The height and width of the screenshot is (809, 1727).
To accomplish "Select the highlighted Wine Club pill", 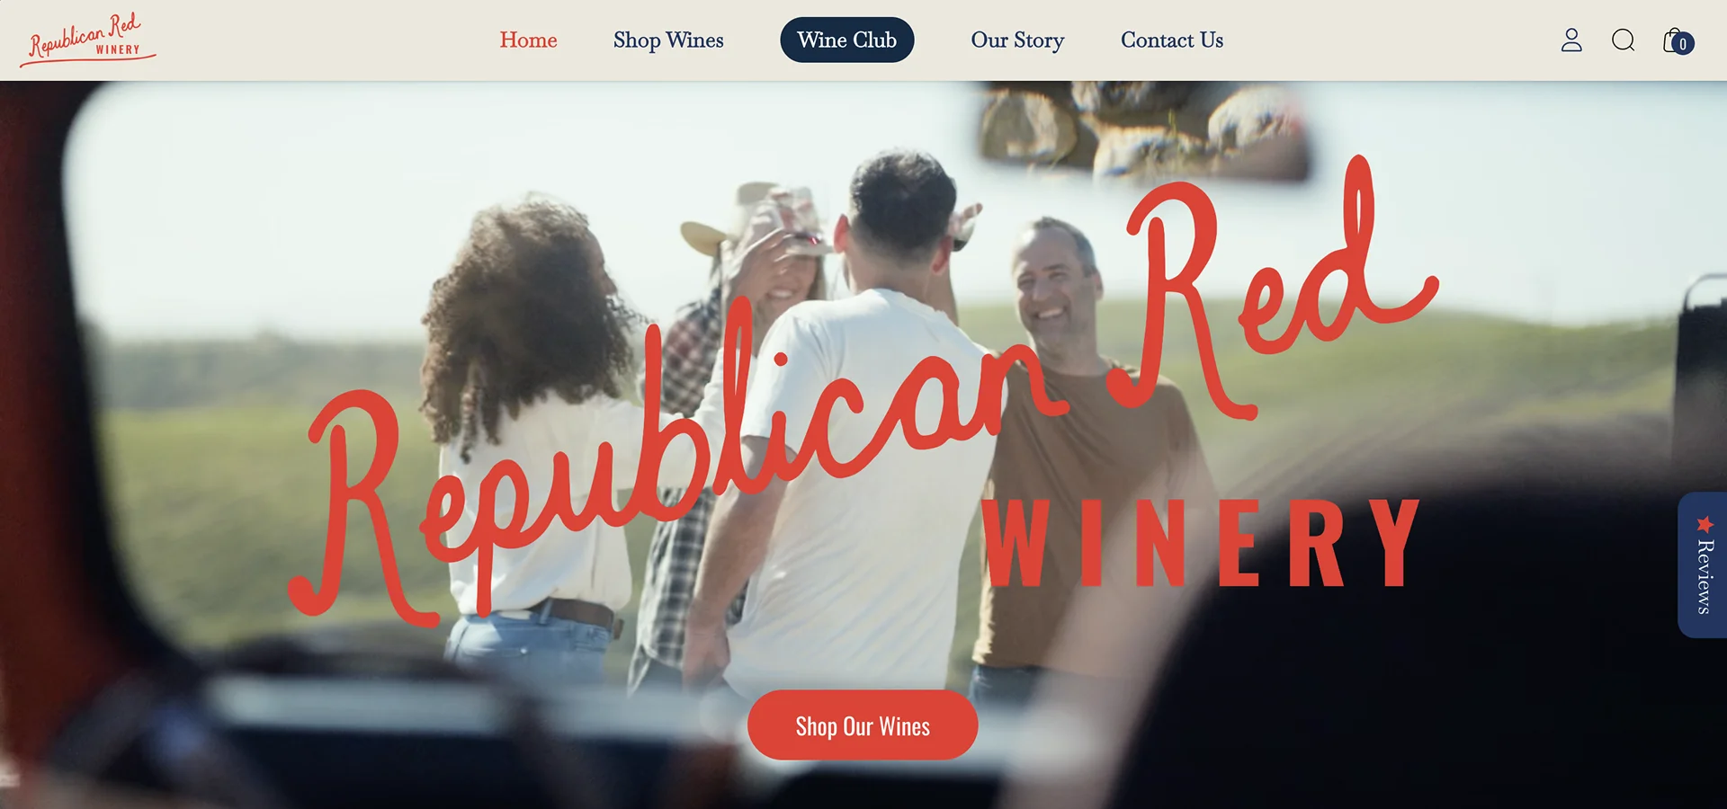I will coord(846,40).
